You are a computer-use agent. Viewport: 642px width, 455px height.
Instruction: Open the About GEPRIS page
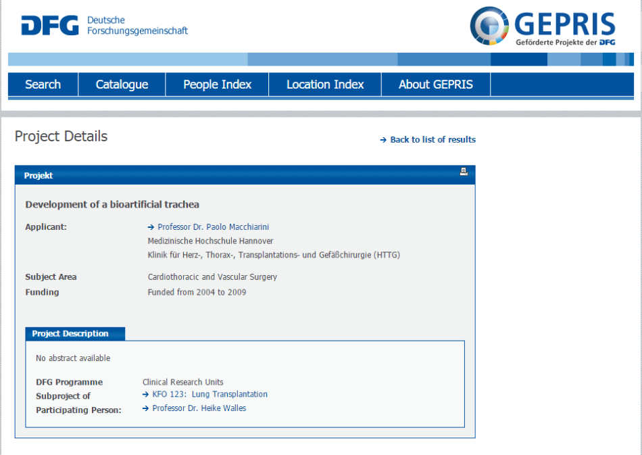[x=435, y=85]
